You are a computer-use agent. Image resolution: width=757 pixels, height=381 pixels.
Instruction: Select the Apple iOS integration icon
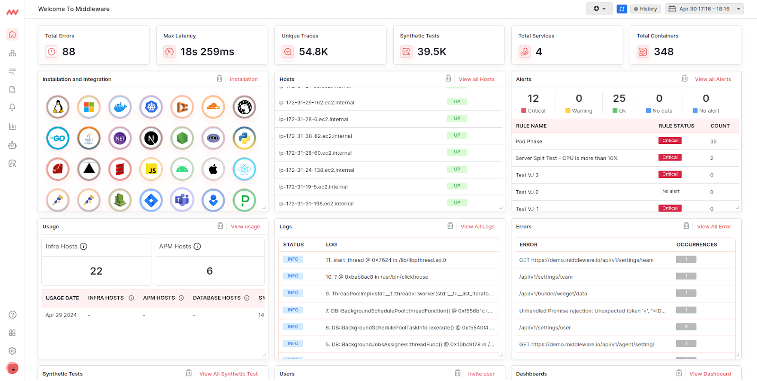tap(213, 169)
